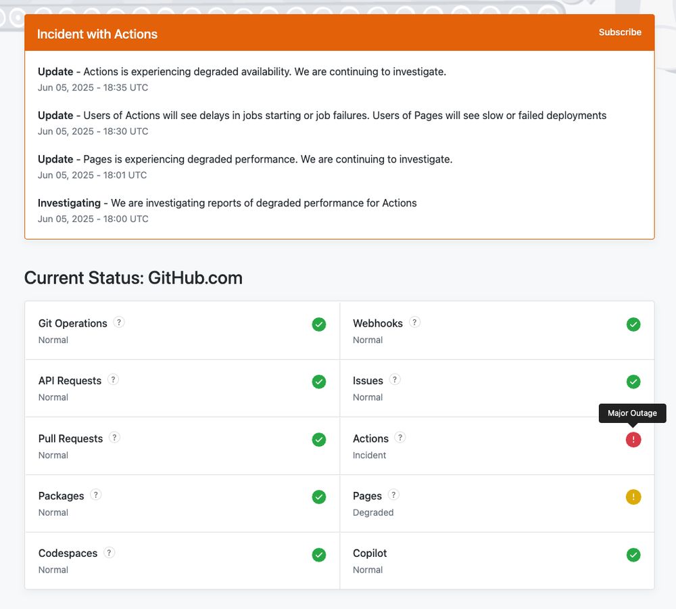
Task: Click the Packages green status checkmark
Action: click(319, 497)
